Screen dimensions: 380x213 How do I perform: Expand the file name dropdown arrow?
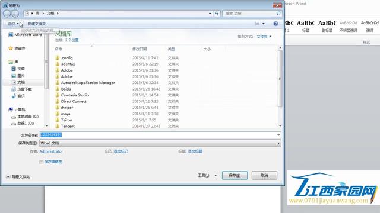(278, 135)
